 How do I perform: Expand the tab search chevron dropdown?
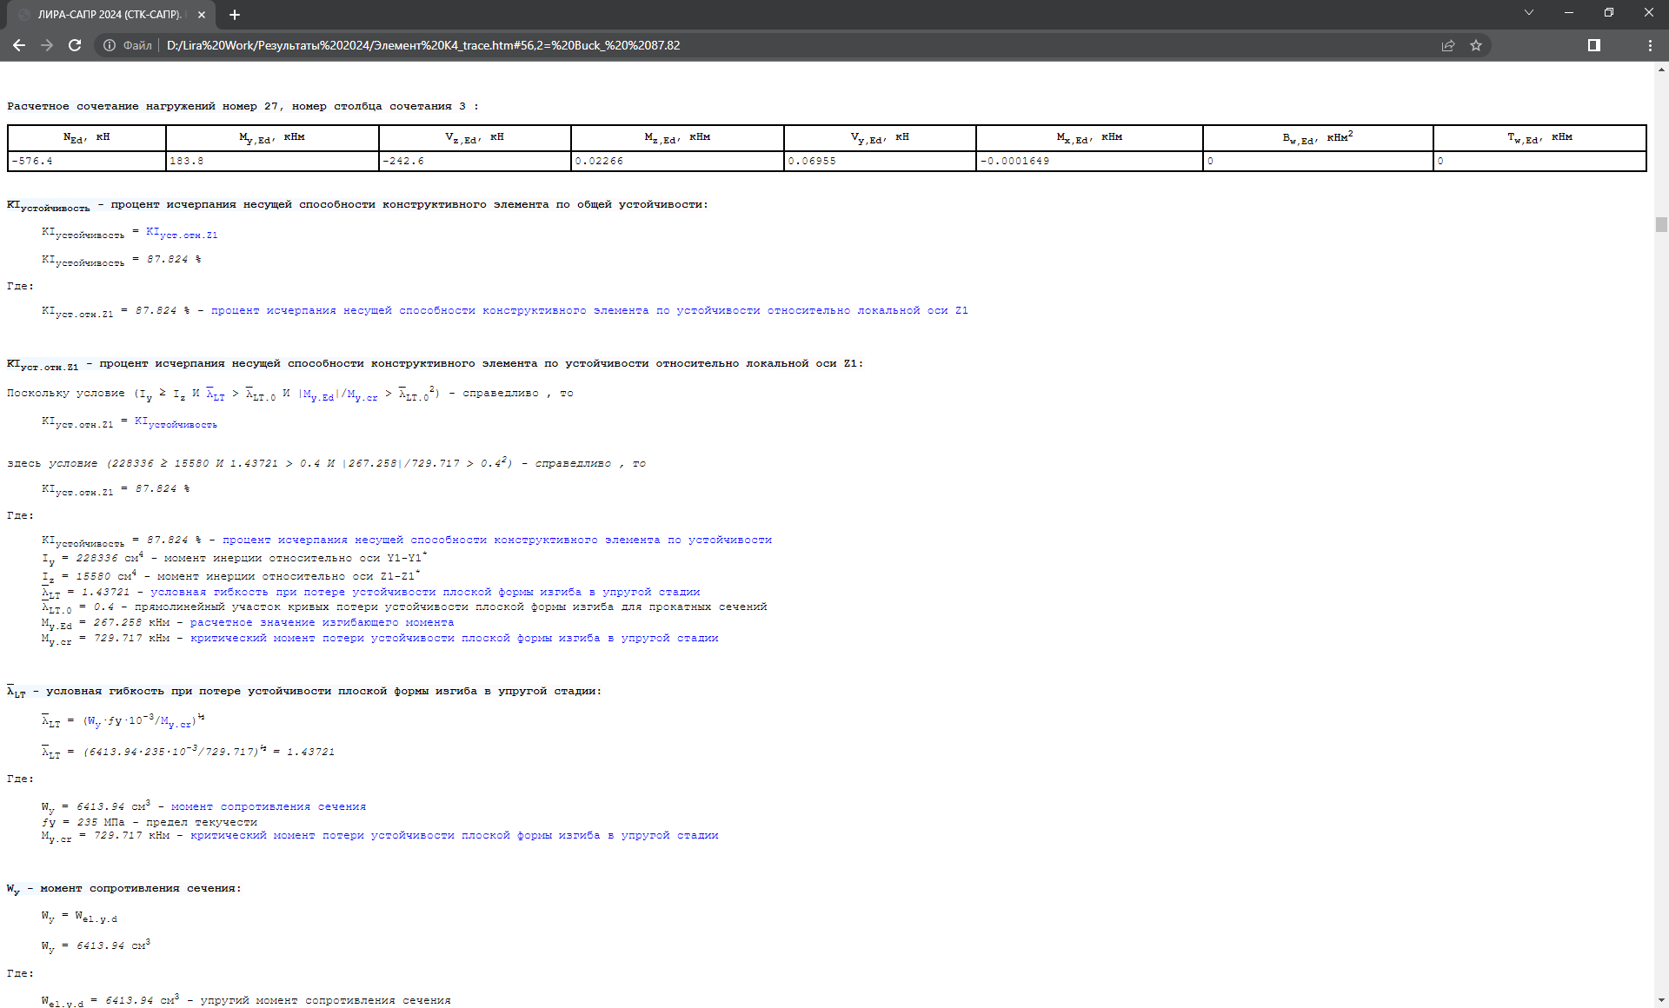[x=1529, y=13]
